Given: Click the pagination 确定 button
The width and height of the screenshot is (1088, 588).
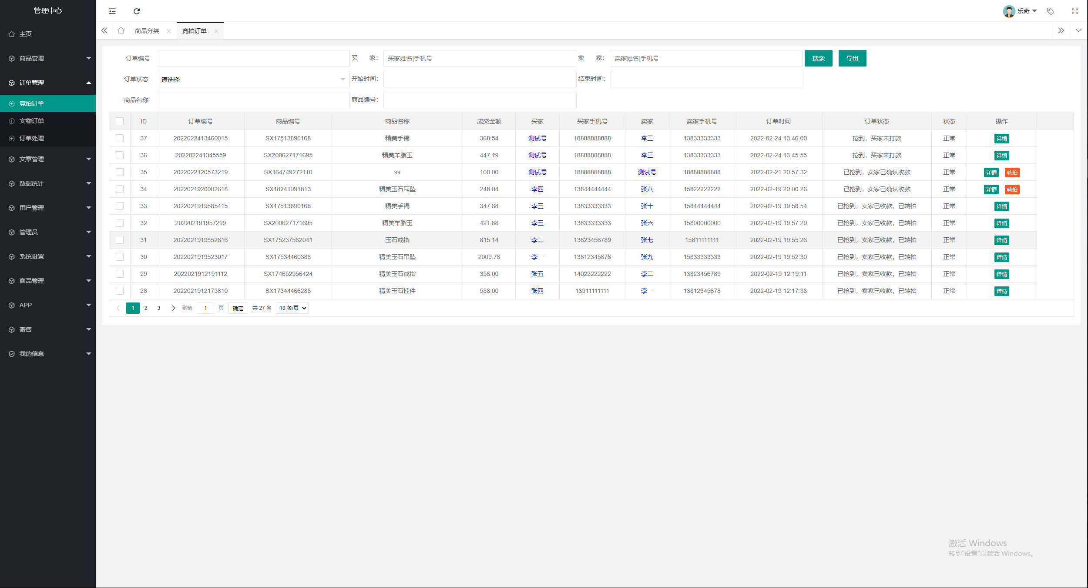Looking at the screenshot, I should click(x=238, y=308).
